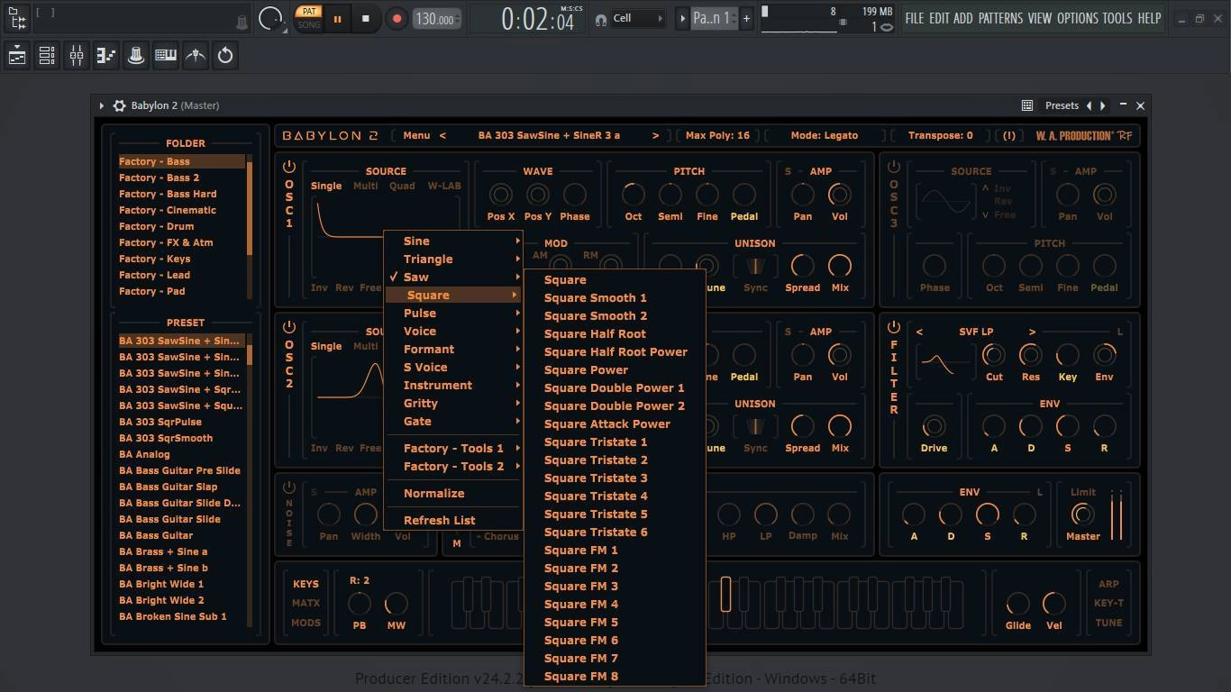Select BA Bass Guitar Slap preset
Screen dimensions: 1231x692
pyautogui.click(x=181, y=487)
